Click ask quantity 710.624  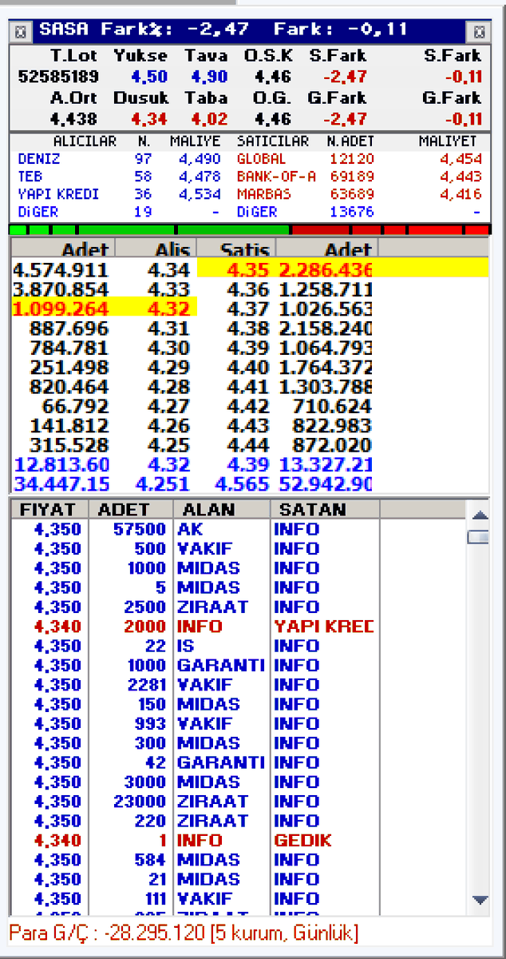coord(332,406)
